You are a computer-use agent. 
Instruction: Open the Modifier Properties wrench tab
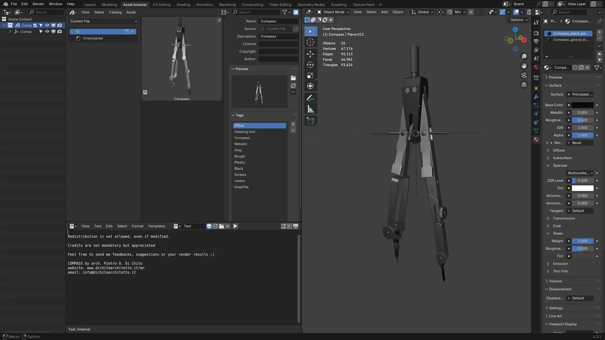[536, 97]
